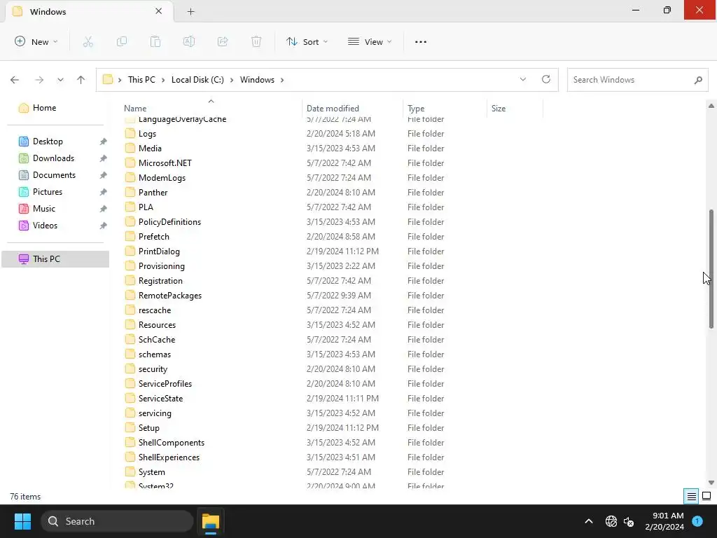Open the See more ellipsis menu
Screen dimensions: 717x538
pos(421,41)
